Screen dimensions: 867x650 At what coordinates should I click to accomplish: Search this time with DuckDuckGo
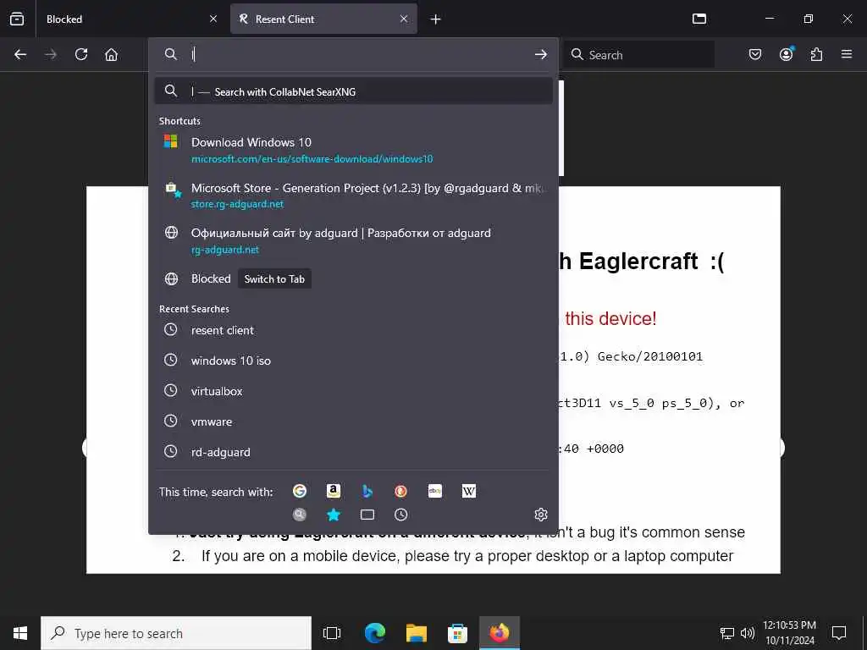(x=400, y=491)
